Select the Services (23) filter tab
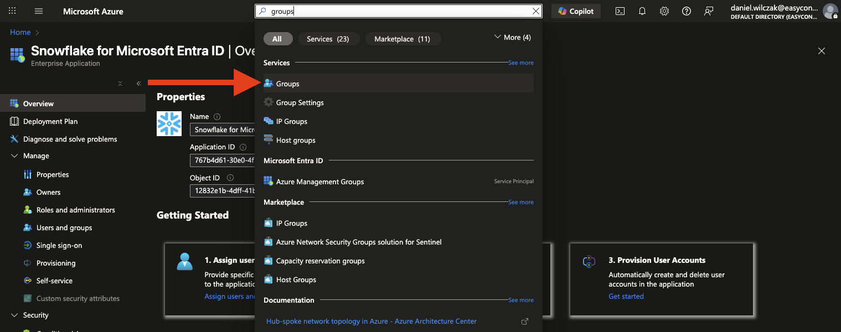The width and height of the screenshot is (841, 332). (x=328, y=39)
